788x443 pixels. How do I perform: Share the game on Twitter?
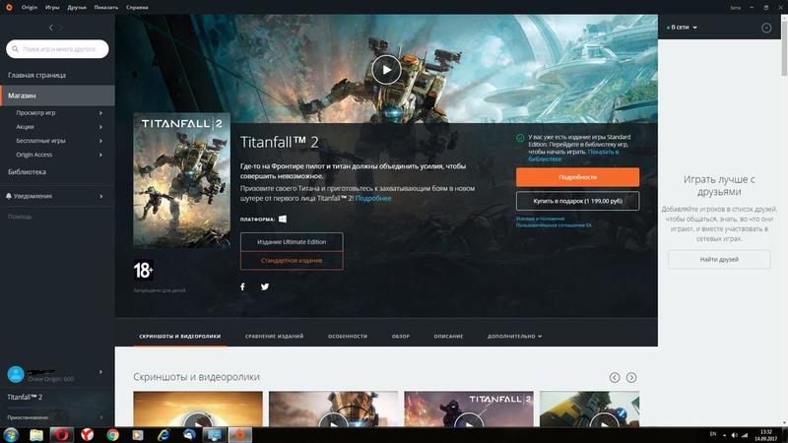pyautogui.click(x=265, y=286)
